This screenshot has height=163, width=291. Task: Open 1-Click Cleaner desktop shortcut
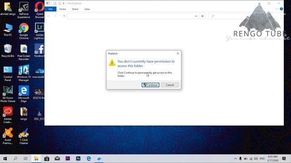(x=24, y=136)
